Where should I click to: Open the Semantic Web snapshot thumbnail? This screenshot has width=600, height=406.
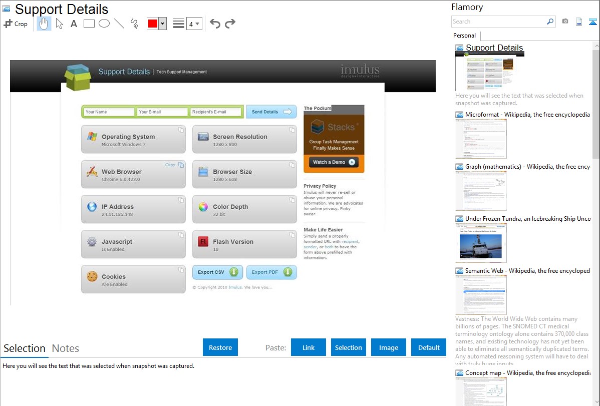point(481,295)
